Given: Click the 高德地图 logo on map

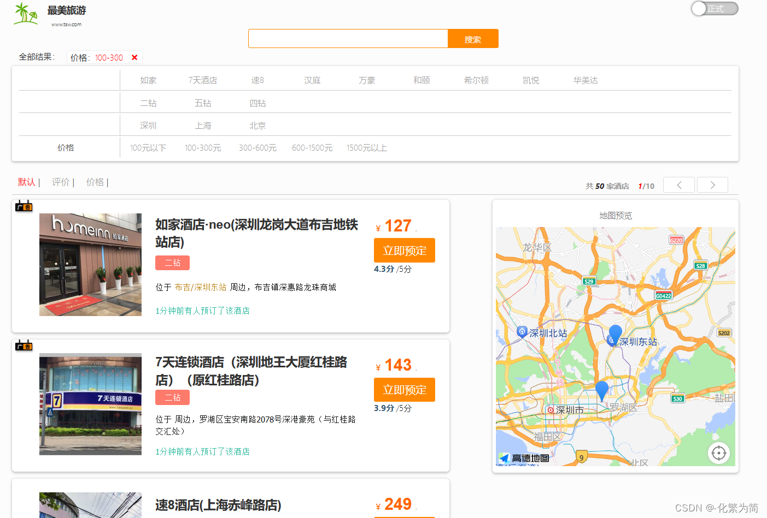Looking at the screenshot, I should [524, 458].
